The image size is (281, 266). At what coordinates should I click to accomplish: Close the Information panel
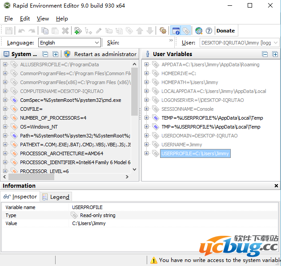(x=276, y=186)
